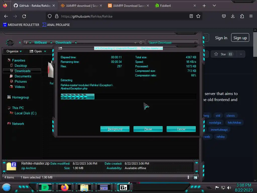Click the volume speaker tray icon
The height and width of the screenshot is (193, 257).
[229, 187]
